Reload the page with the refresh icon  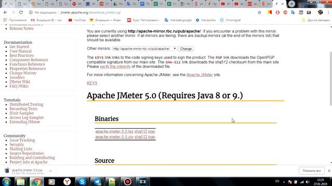point(21,12)
